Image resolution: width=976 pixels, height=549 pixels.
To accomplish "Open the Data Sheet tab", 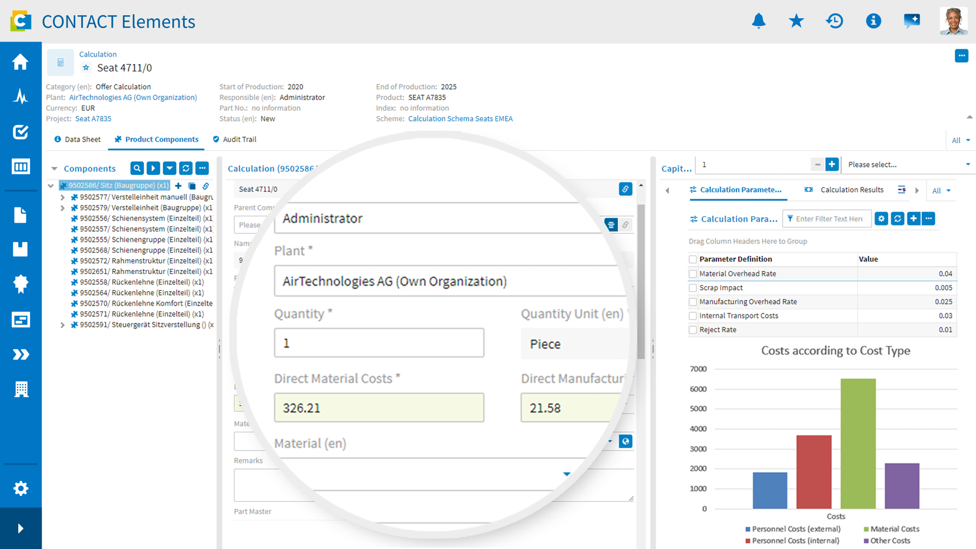I will coord(77,139).
